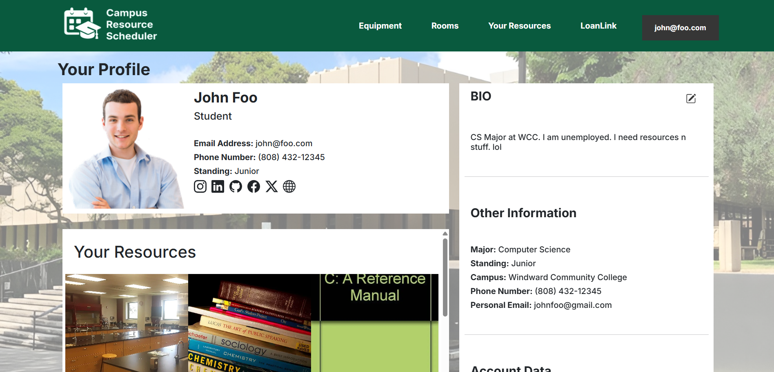Open the GitHub profile icon
This screenshot has height=372, width=774.
coord(236,187)
